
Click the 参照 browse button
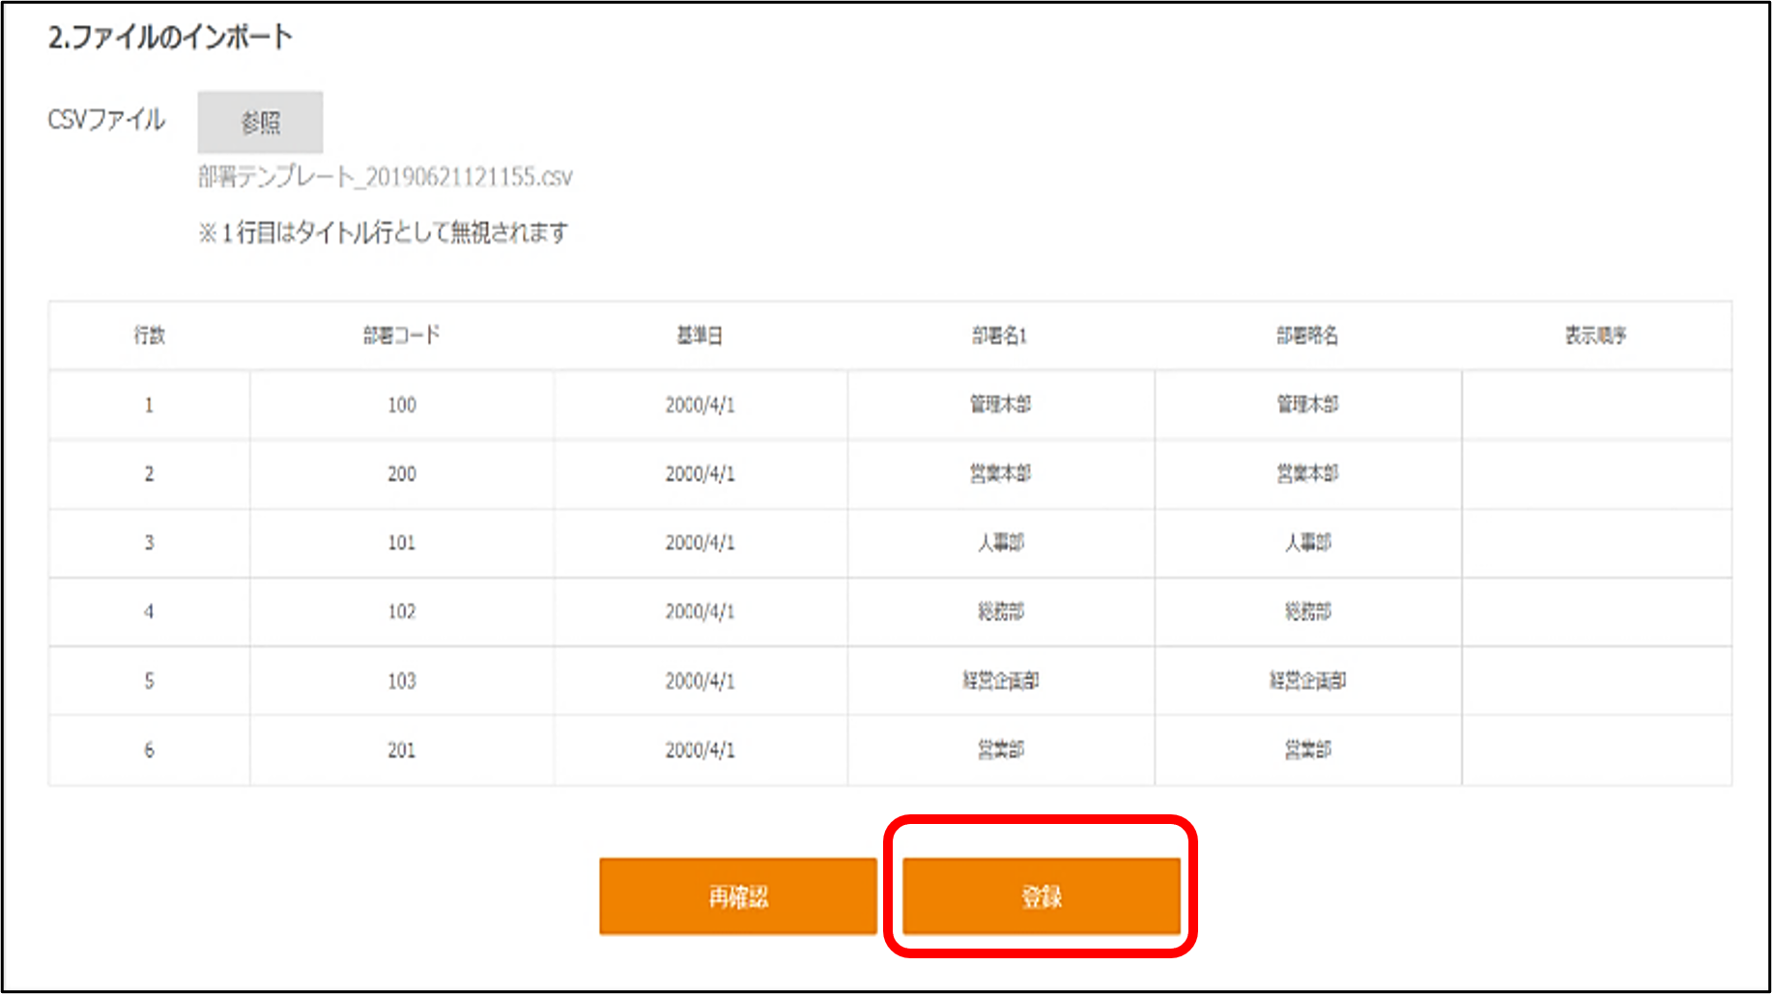(260, 123)
